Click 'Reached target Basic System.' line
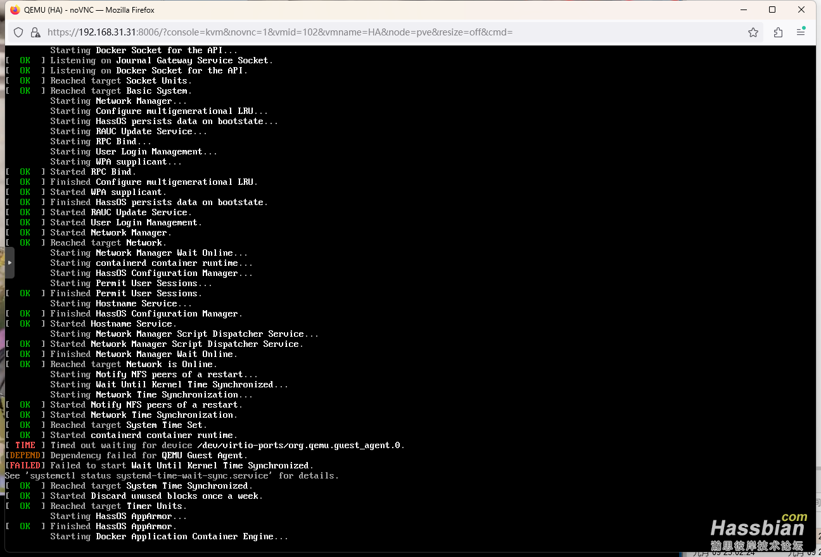Viewport: 821px width, 557px height. click(121, 91)
